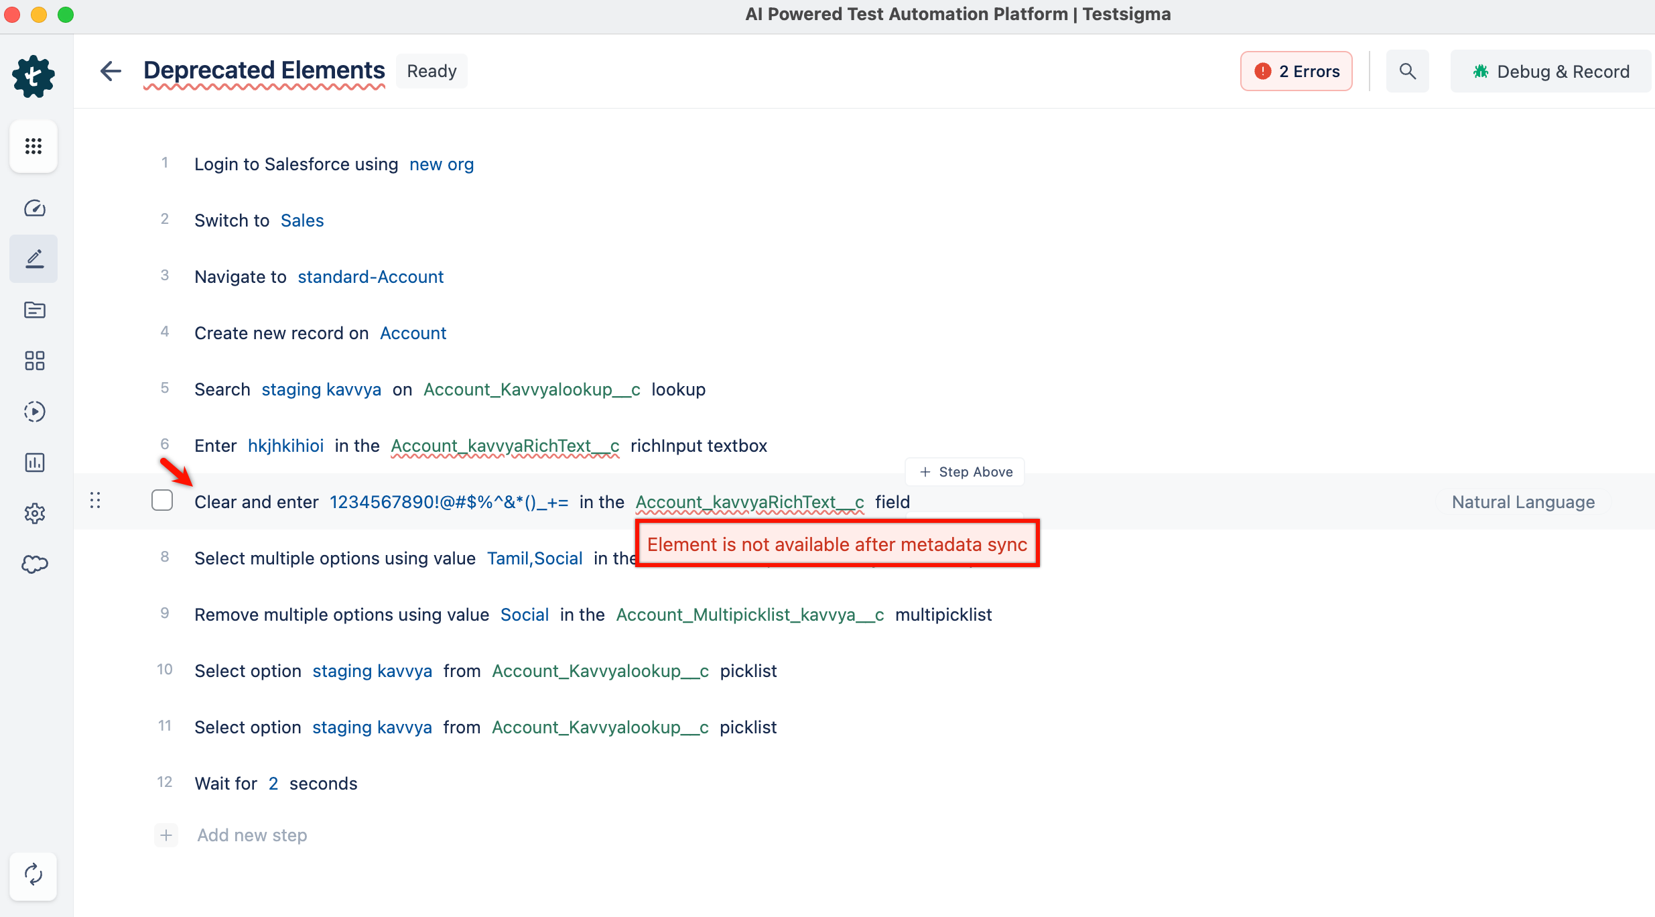The image size is (1655, 917).
Task: Tick the checkbox on the Clear and enter step
Action: [162, 501]
